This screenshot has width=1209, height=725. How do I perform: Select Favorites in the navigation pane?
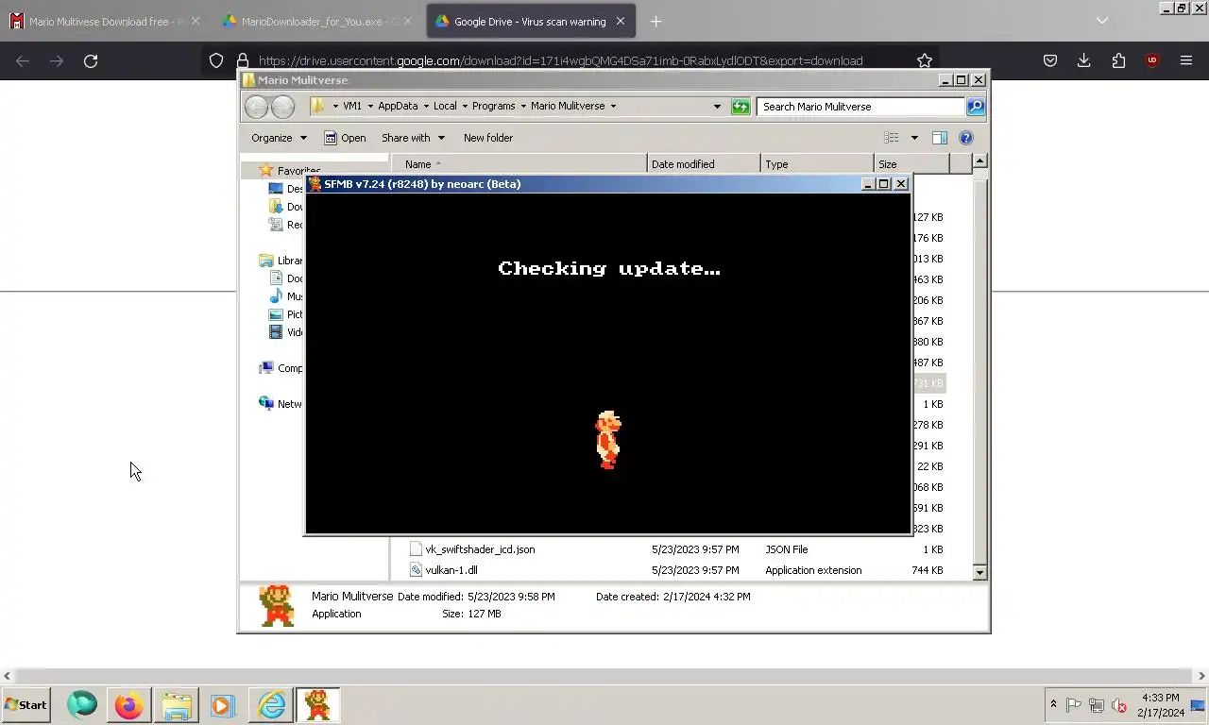pyautogui.click(x=298, y=171)
